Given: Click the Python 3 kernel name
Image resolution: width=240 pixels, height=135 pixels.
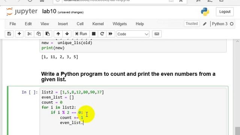Looking at the screenshot, I should [220, 24].
